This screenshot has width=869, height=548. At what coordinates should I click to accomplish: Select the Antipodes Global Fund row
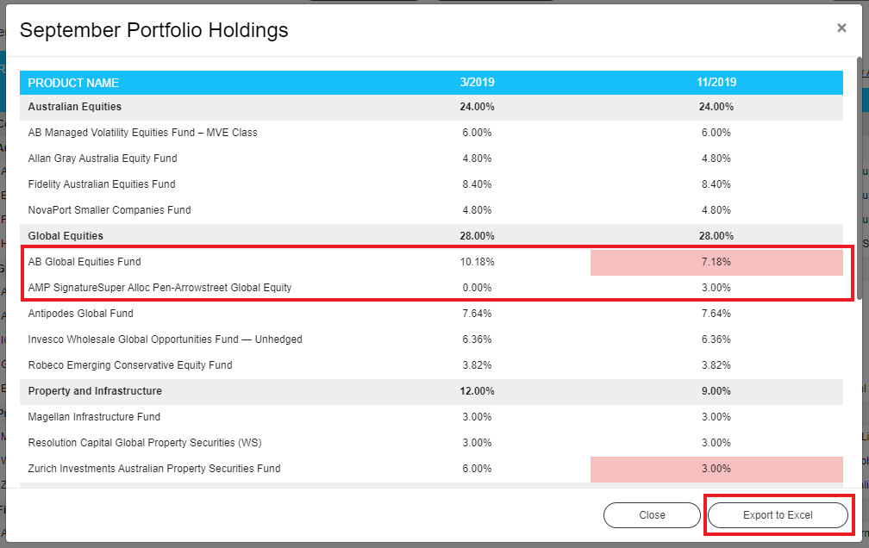coord(80,314)
